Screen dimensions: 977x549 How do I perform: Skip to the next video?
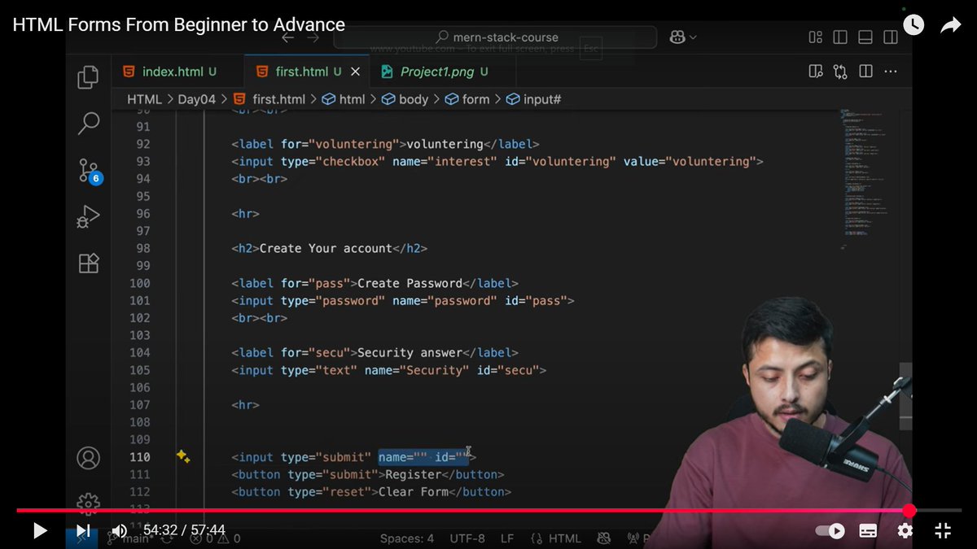[82, 531]
